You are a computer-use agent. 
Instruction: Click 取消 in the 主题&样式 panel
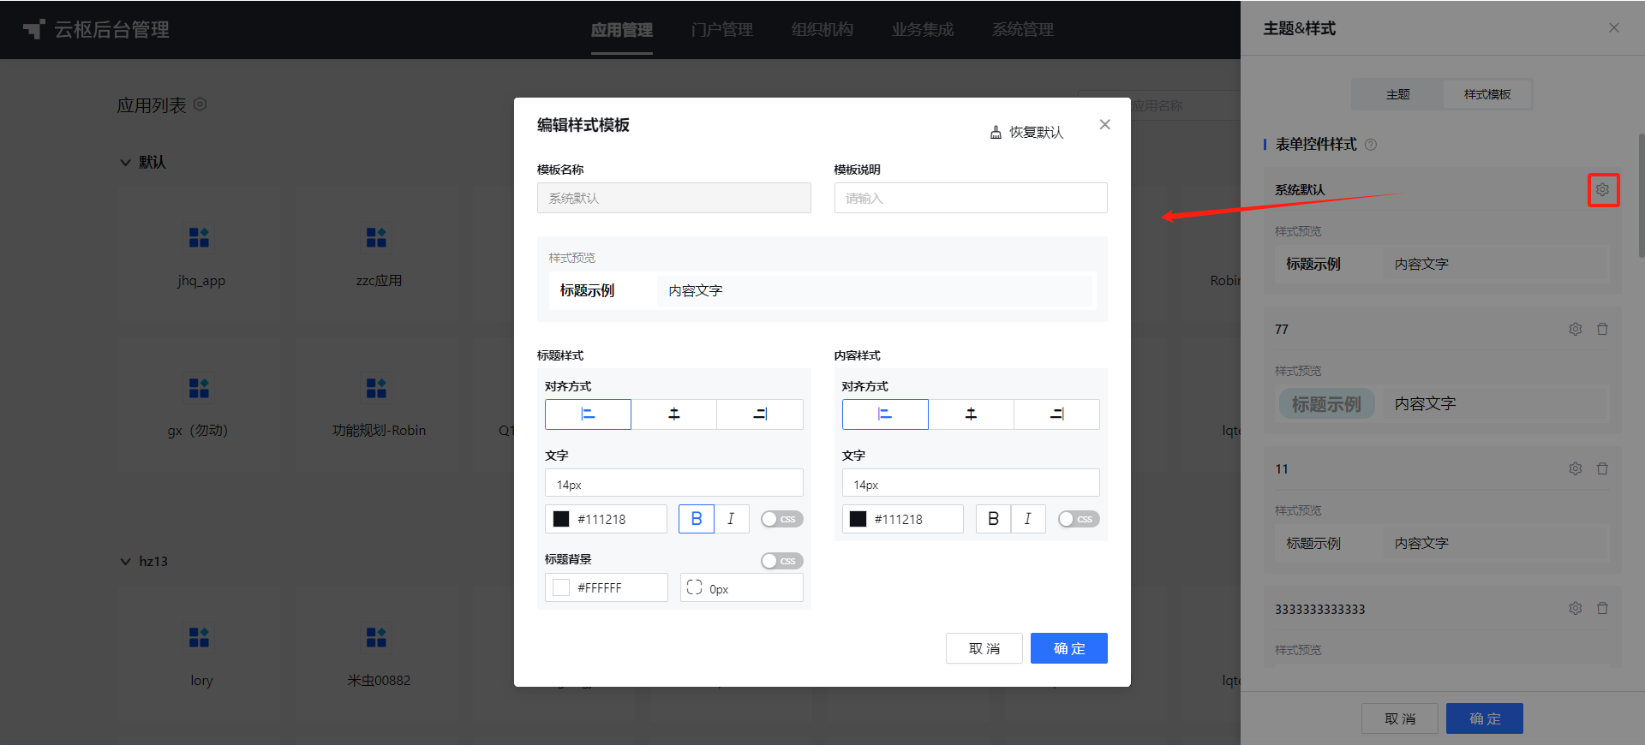[1400, 718]
